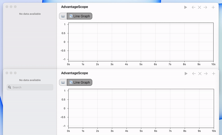Move tab right in bottom window
This screenshot has width=222, height=135.
click(x=206, y=74)
